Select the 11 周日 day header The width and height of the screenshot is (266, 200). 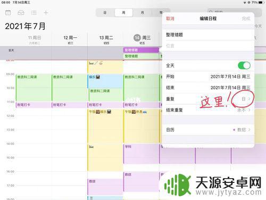(x=35, y=39)
